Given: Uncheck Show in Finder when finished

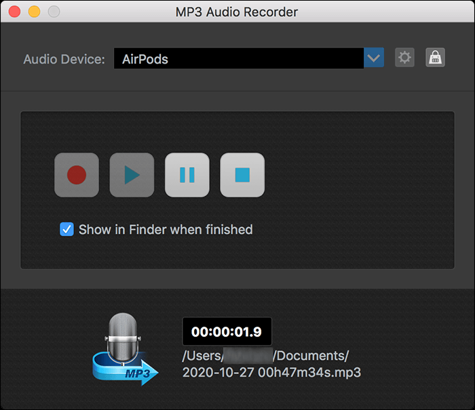Looking at the screenshot, I should pos(66,230).
